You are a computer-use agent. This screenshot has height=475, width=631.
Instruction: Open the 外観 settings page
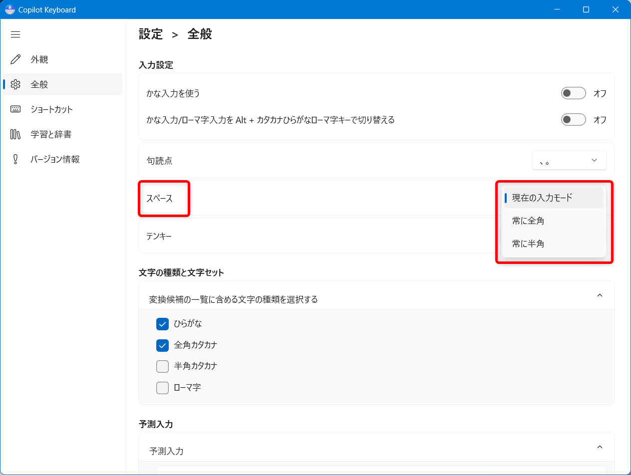point(63,59)
